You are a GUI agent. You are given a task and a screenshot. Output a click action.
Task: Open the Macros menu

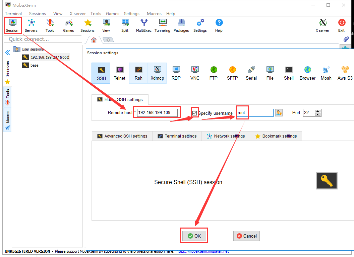point(154,14)
